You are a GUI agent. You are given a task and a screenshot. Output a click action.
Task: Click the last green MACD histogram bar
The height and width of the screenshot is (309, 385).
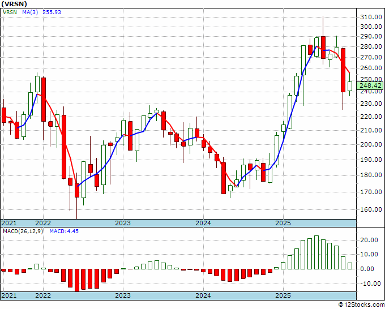click(350, 266)
